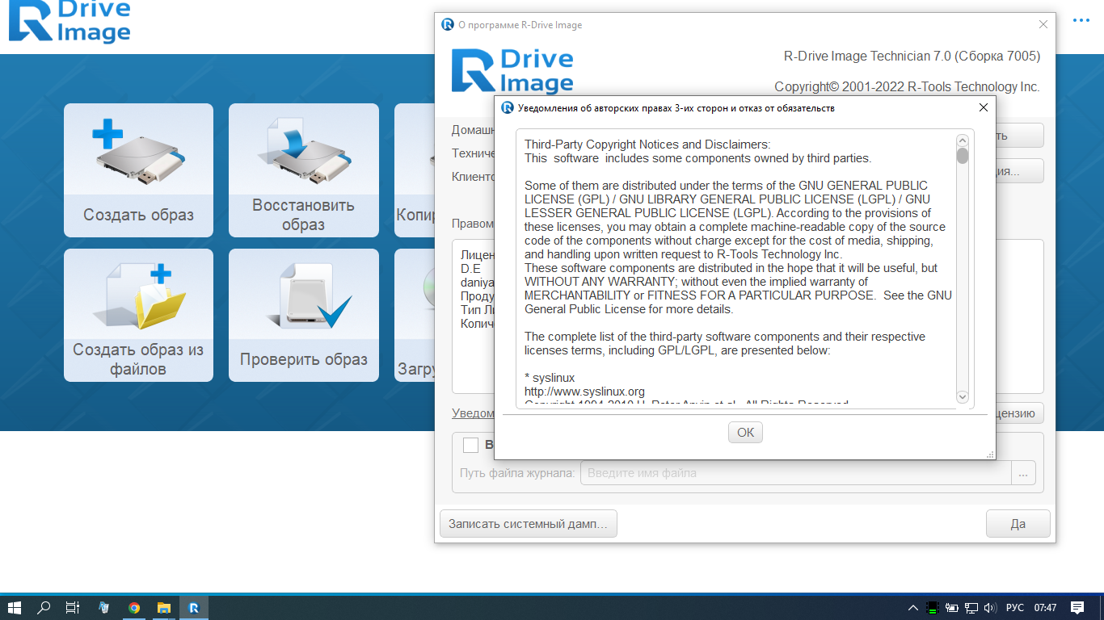Click the resize grip of the notice dialog

pos(990,455)
